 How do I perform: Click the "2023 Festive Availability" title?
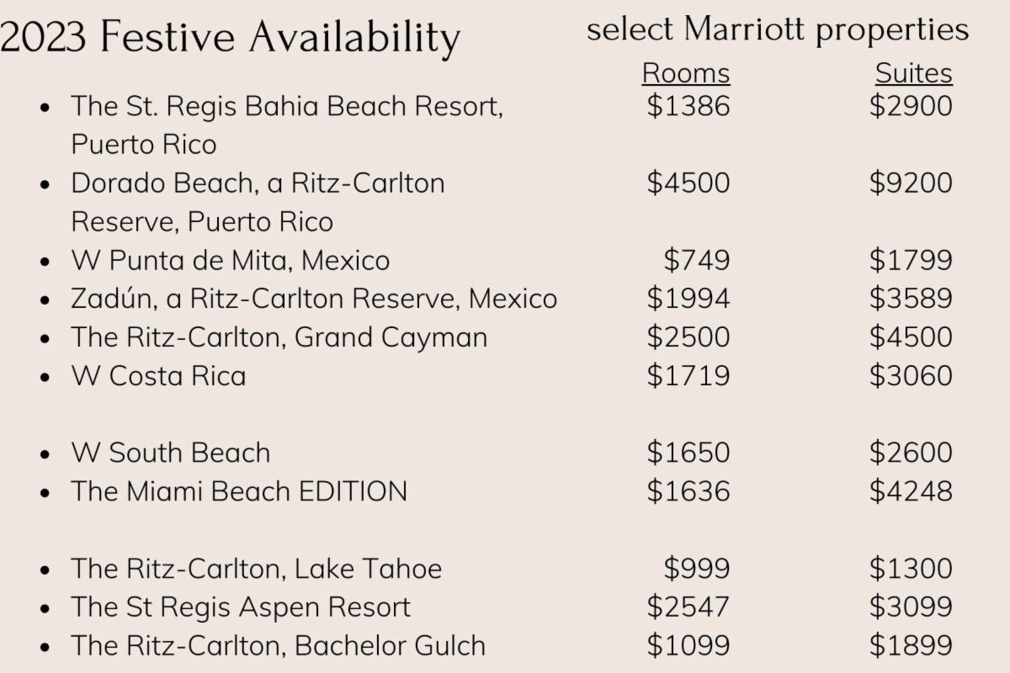[230, 36]
